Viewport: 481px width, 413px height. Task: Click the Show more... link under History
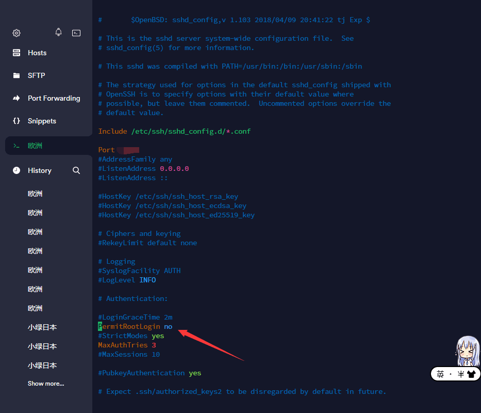click(46, 384)
